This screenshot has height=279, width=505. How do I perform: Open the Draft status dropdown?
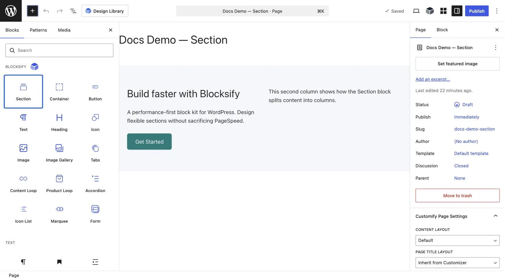click(x=463, y=104)
